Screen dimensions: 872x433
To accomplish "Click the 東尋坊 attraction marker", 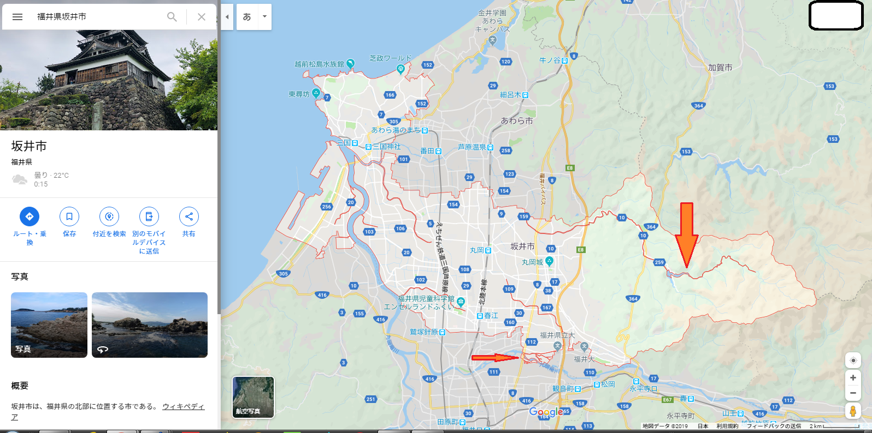I will 316,93.
